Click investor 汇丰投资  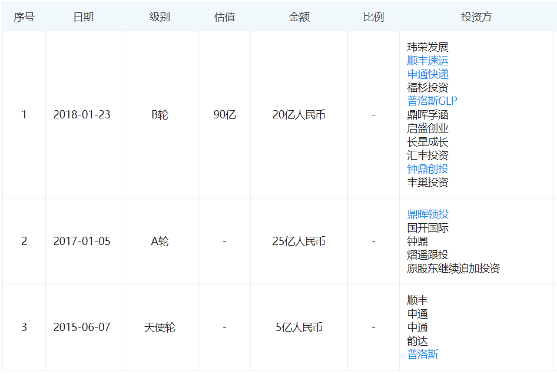[x=427, y=155]
